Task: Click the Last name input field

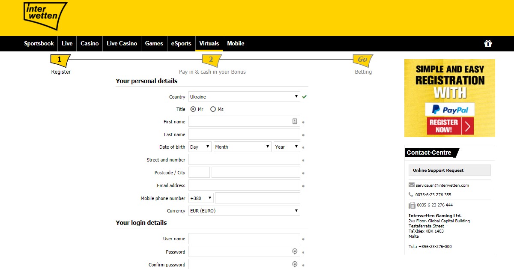Action: 244,134
